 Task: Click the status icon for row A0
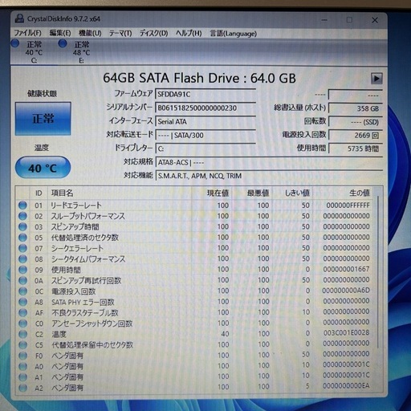[22, 366]
